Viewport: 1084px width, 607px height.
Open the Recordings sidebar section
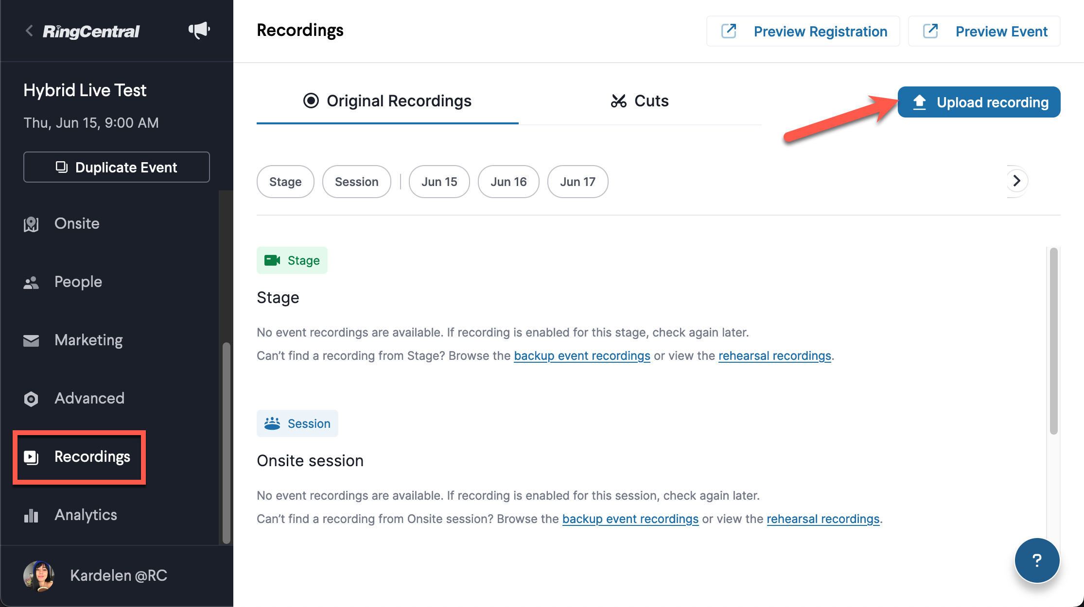tap(80, 457)
